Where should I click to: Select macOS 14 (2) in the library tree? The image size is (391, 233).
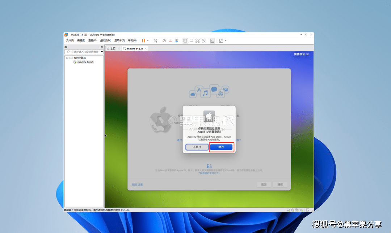[x=85, y=62]
